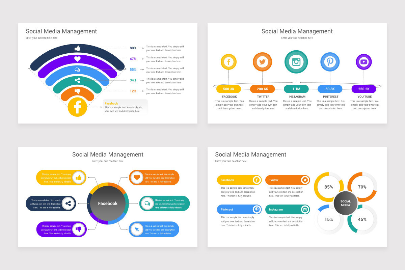Image resolution: width=405 pixels, height=270 pixels.
Task: Click the teal 1.1M pill
Action: pos(296,89)
